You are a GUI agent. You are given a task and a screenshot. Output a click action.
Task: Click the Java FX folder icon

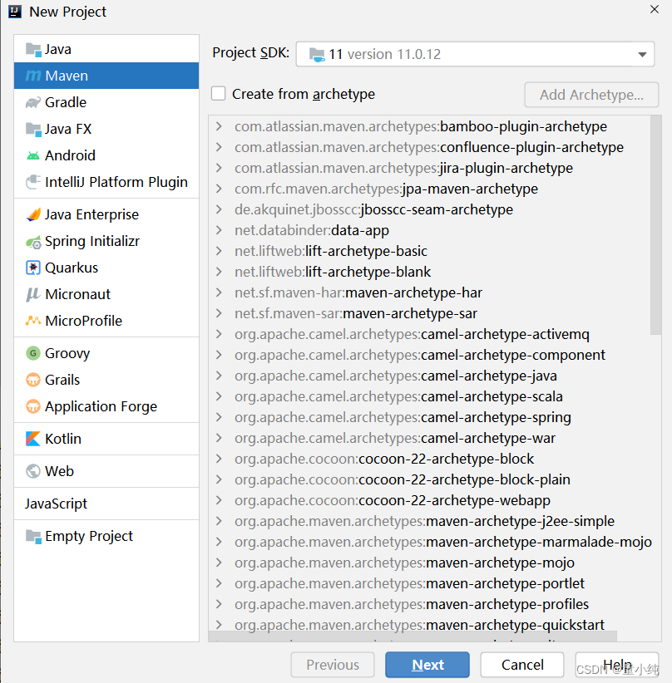[33, 130]
